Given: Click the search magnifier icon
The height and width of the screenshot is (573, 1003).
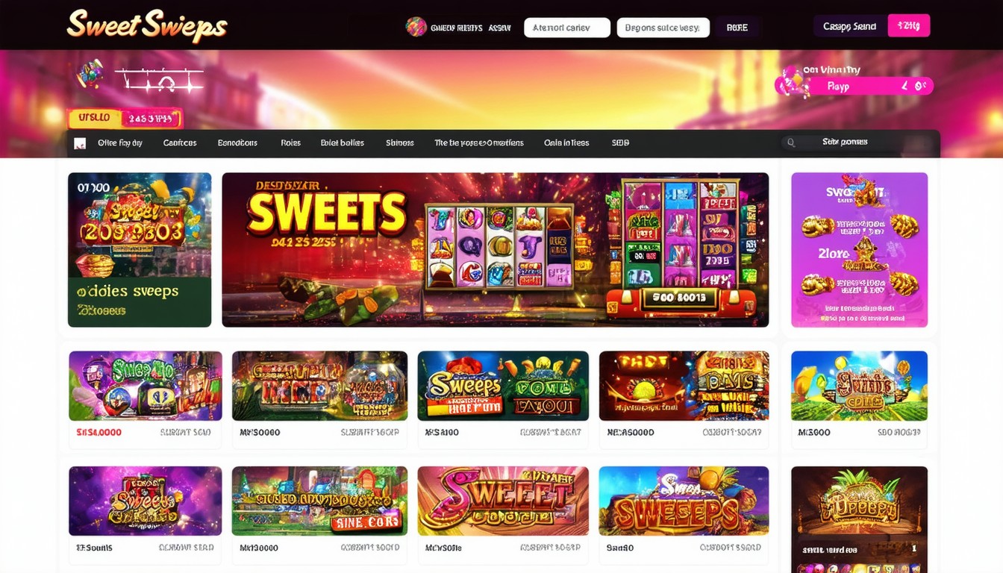Looking at the screenshot, I should (x=791, y=143).
